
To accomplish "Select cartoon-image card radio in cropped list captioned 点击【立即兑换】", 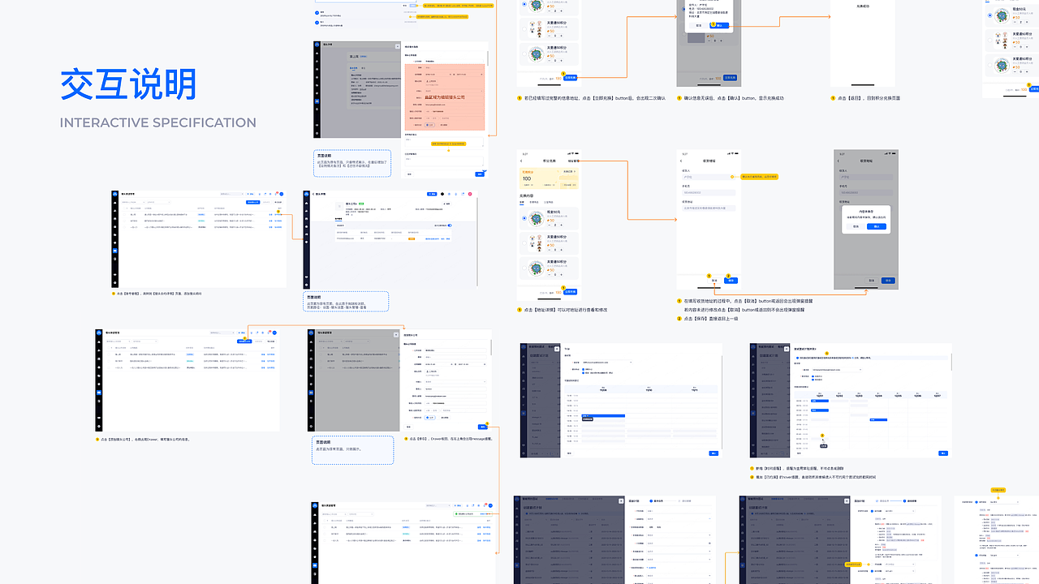I will click(524, 29).
